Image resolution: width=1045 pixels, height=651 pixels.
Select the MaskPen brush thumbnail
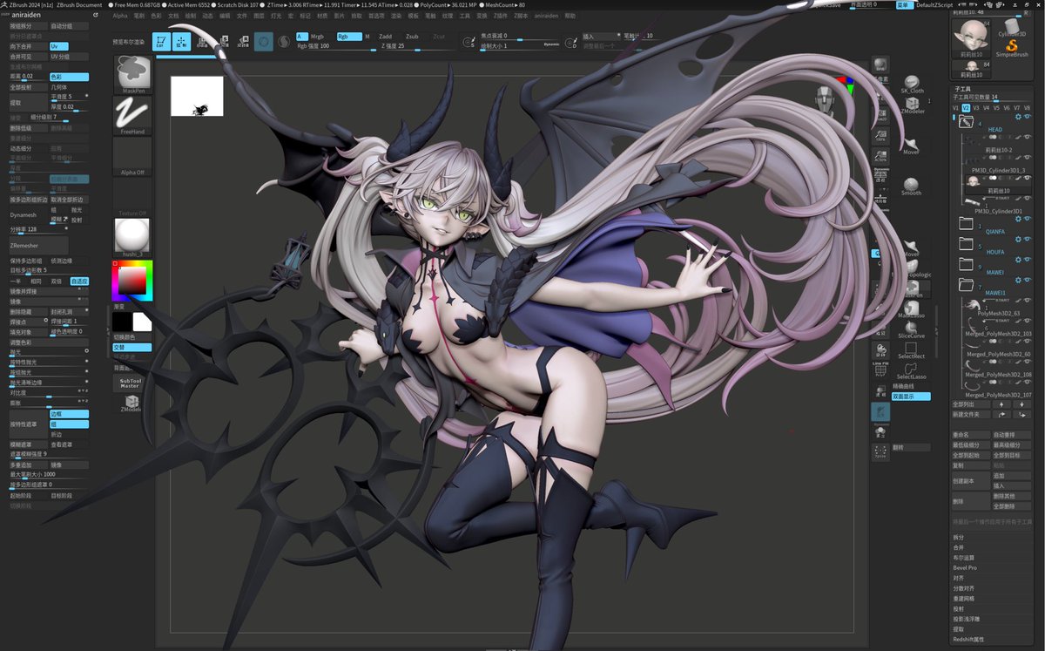coord(132,74)
